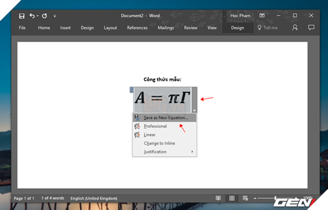This screenshot has height=210, width=328.
Task: Click the English (United Kingdom) language indicator
Action: point(94,198)
